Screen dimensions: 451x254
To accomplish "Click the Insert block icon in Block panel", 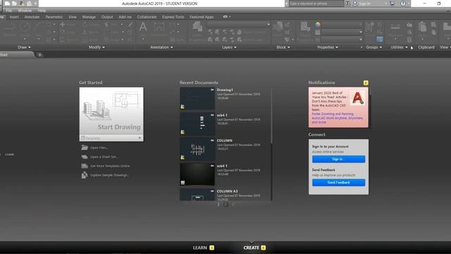I will (278, 27).
